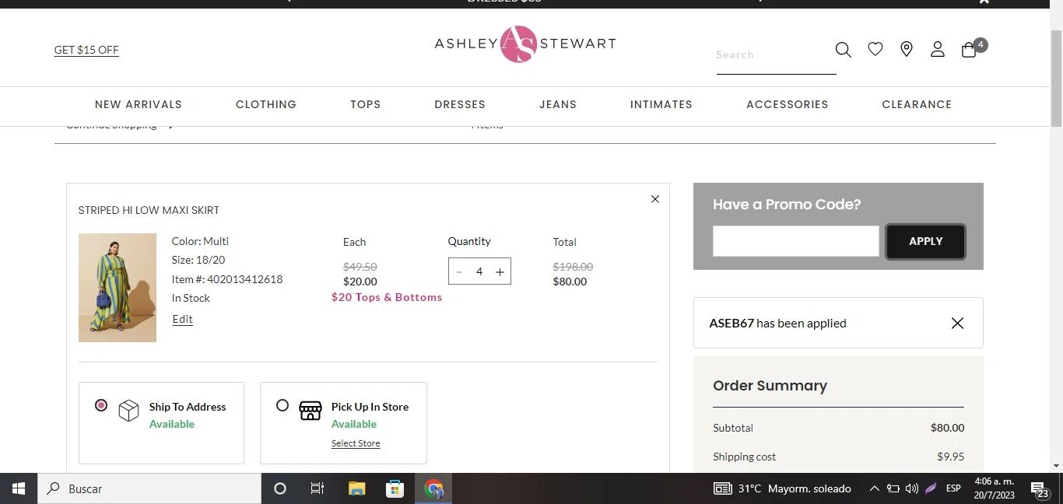
Task: Click the APPLY promo button
Action: [925, 241]
